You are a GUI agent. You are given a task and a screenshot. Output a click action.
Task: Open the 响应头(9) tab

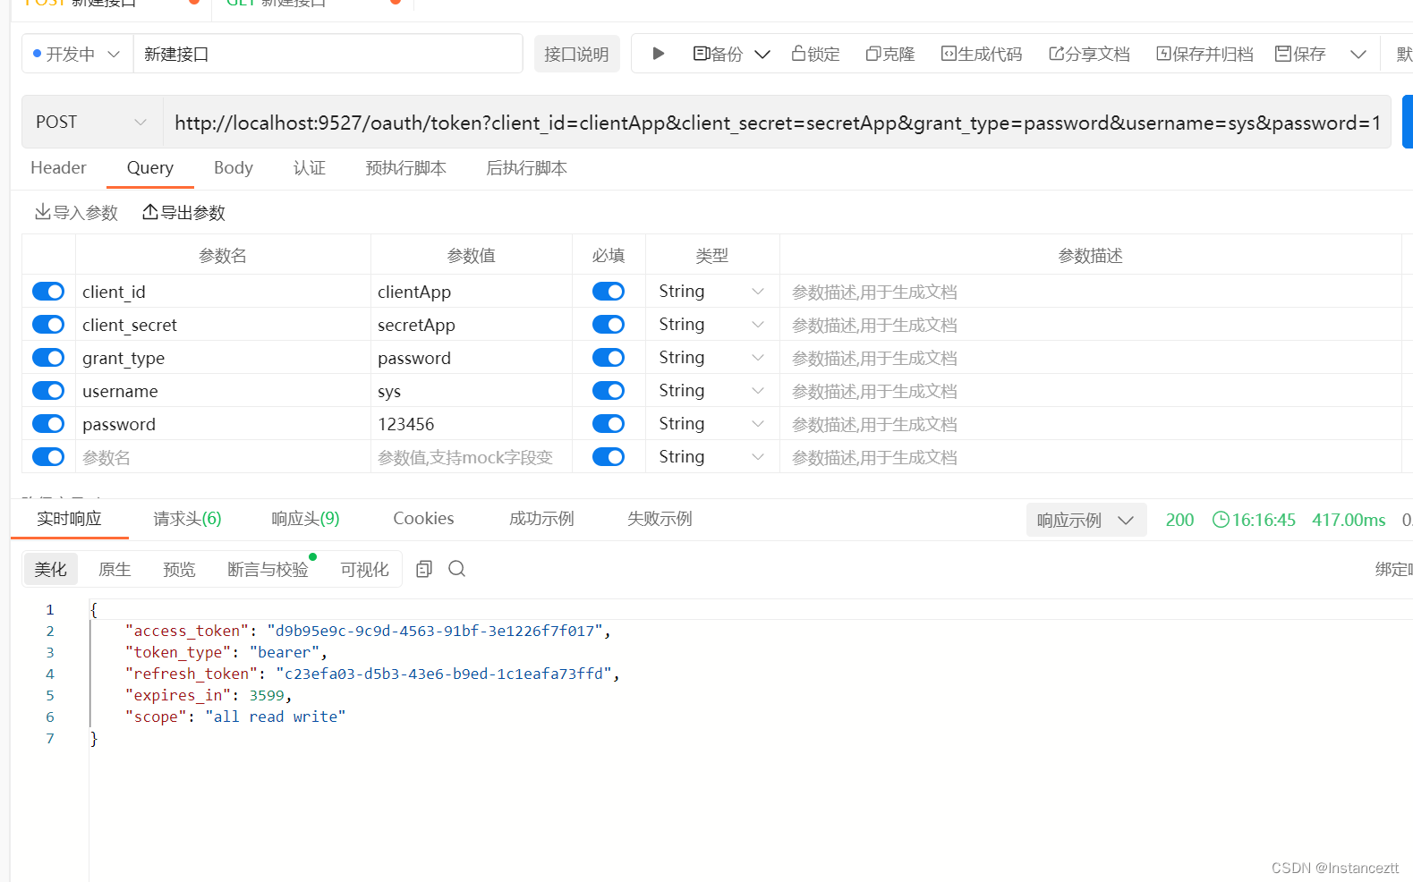(305, 519)
